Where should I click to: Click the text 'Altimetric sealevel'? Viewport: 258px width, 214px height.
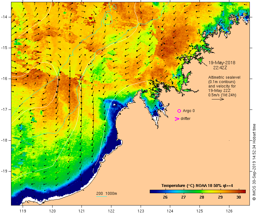224,77
